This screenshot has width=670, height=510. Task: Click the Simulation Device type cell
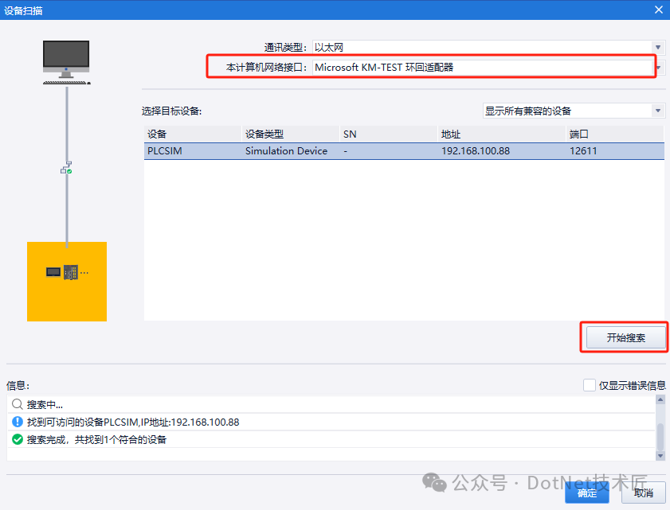tap(286, 151)
